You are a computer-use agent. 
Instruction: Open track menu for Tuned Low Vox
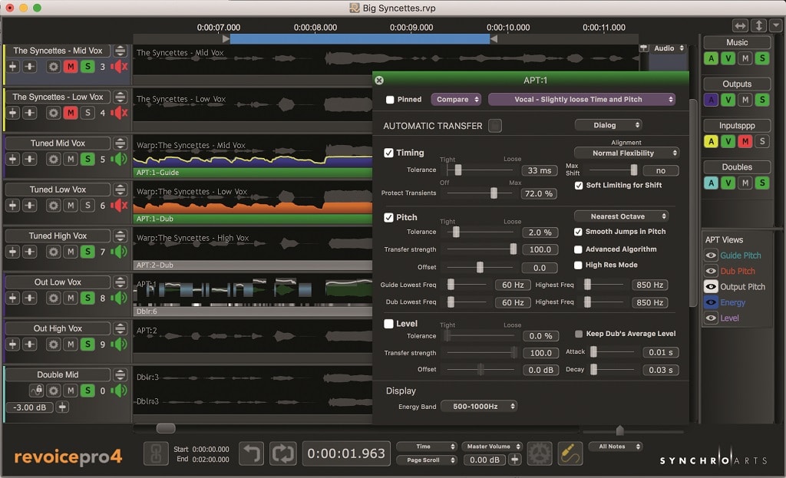[120, 190]
